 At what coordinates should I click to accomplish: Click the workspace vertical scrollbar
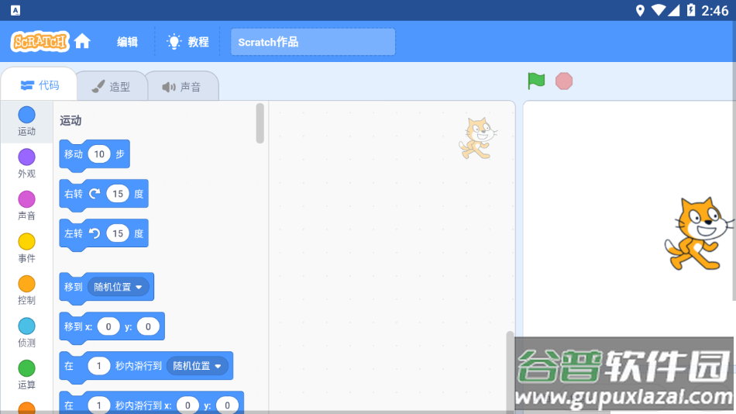[511, 371]
